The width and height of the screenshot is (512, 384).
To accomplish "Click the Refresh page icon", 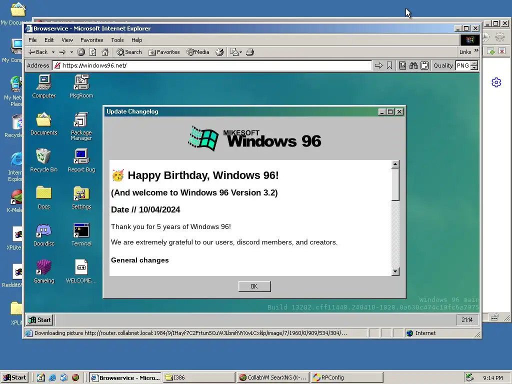I will pyautogui.click(x=92, y=52).
